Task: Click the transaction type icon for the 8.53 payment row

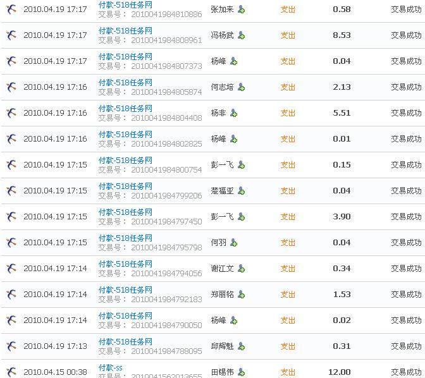Action: [11, 35]
